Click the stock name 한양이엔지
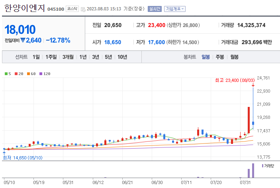Image resolution: width=280 pixels, height=188 pixels. pyautogui.click(x=24, y=8)
